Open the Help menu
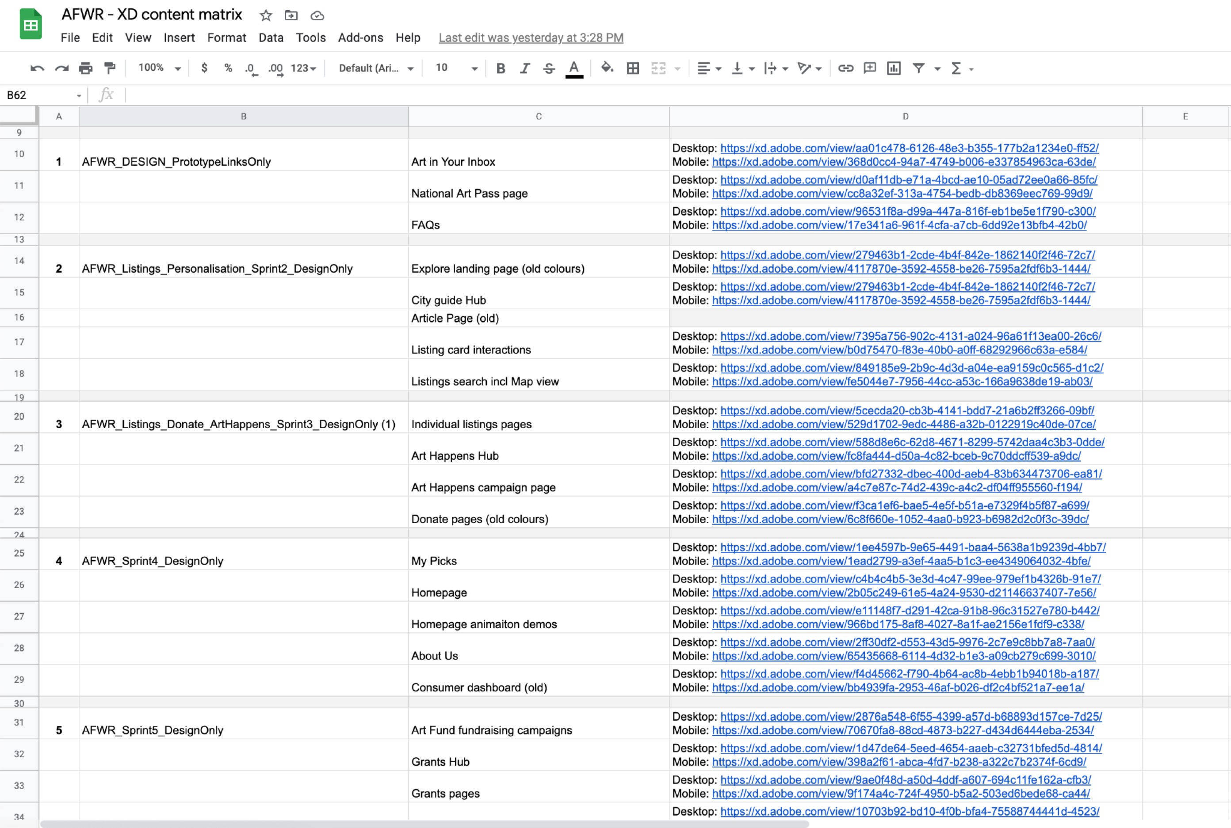1231x828 pixels. (x=408, y=38)
